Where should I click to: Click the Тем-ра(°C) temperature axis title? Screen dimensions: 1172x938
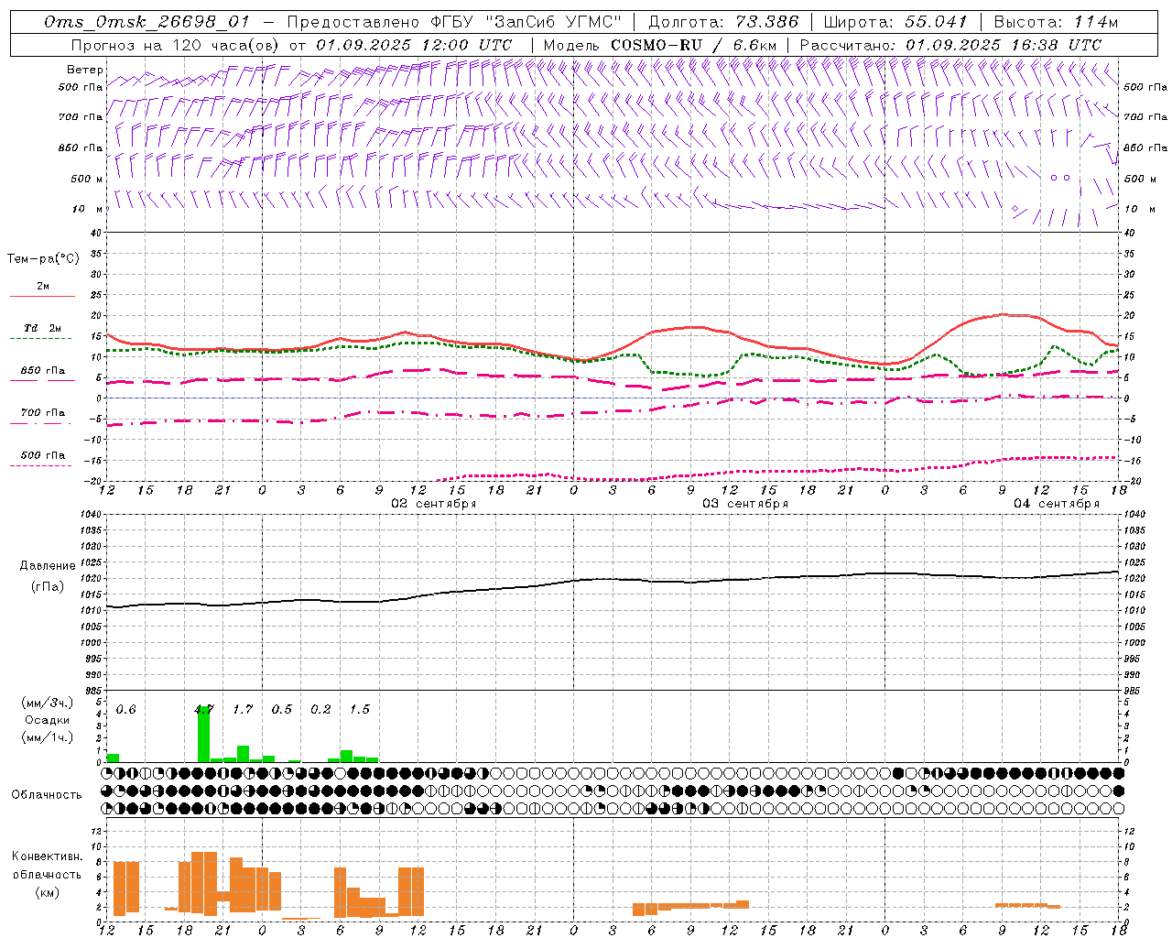pyautogui.click(x=43, y=258)
